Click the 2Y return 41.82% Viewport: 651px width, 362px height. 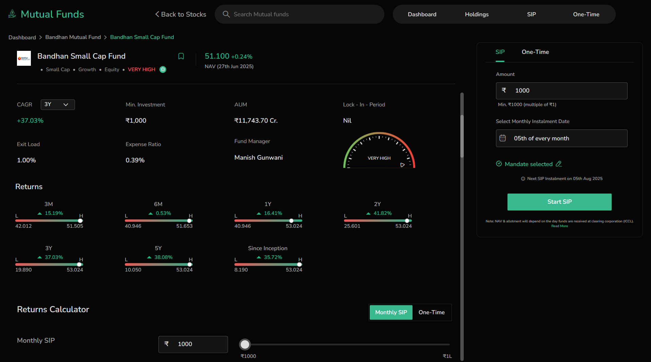click(382, 213)
